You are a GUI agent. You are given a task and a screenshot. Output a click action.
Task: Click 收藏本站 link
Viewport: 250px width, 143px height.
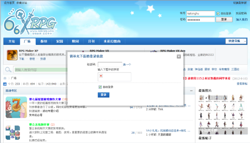pyautogui.click(x=22, y=3)
